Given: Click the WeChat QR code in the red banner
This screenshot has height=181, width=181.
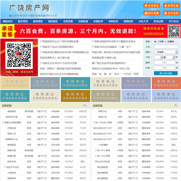Looking at the screenshot, I should click(174, 31).
